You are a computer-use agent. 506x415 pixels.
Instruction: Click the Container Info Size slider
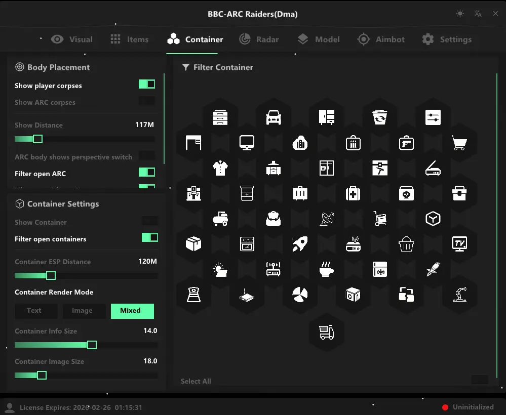pos(86,345)
